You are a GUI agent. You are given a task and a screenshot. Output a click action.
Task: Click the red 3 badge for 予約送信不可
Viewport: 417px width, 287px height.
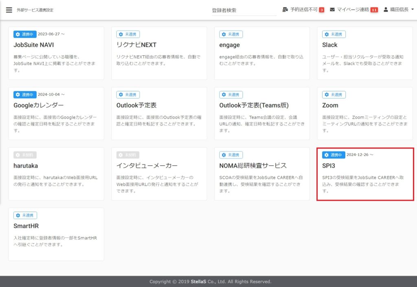click(x=321, y=10)
